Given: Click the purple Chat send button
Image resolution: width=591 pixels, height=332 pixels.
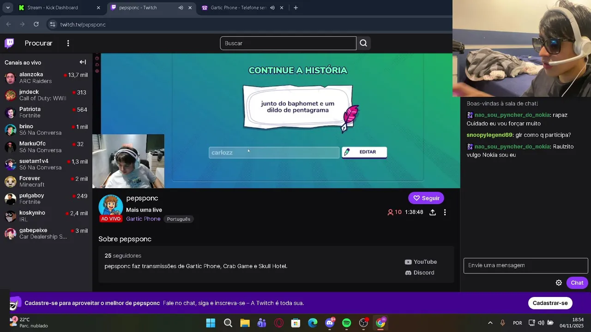Looking at the screenshot, I should (577, 283).
